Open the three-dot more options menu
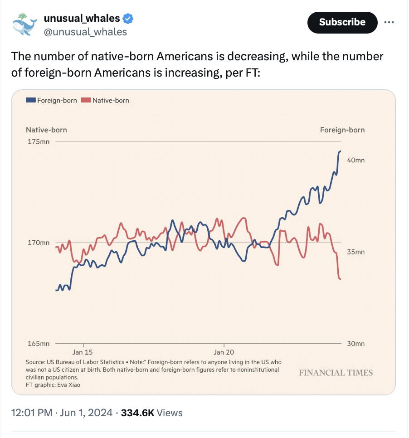This screenshot has width=409, height=438. pos(389,22)
